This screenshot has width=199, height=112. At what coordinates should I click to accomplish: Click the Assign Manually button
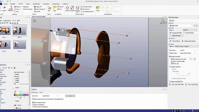[x=176, y=36]
